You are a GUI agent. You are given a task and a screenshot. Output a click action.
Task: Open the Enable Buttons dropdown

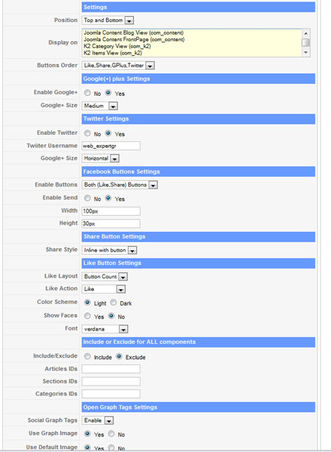(120, 185)
